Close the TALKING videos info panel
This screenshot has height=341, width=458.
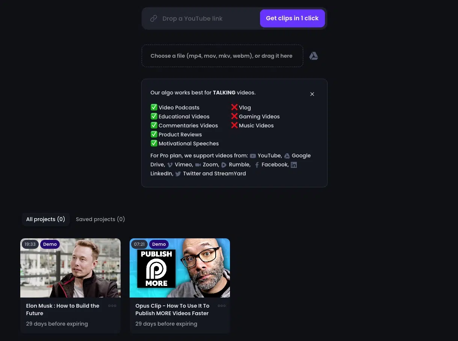(x=312, y=94)
